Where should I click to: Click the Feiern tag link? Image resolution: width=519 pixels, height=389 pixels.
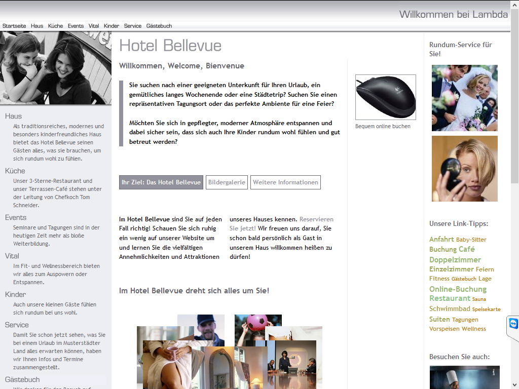(485, 269)
